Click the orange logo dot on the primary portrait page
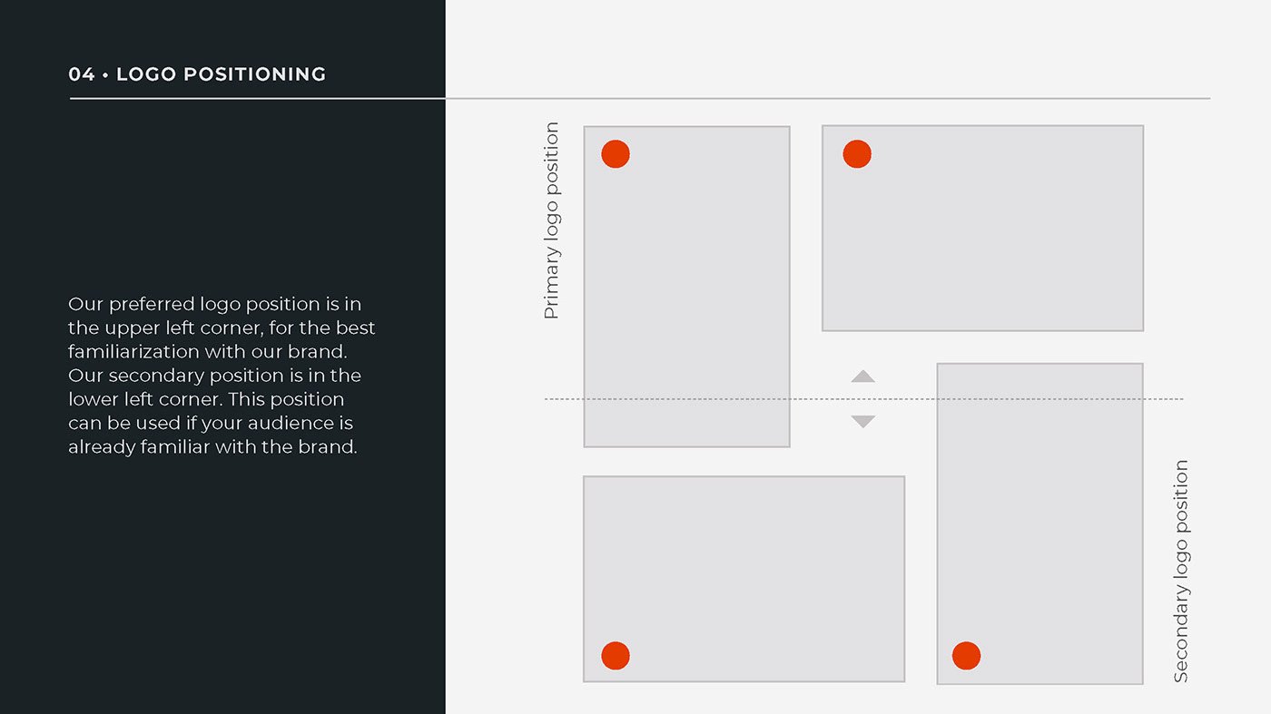This screenshot has height=714, width=1271. (616, 154)
